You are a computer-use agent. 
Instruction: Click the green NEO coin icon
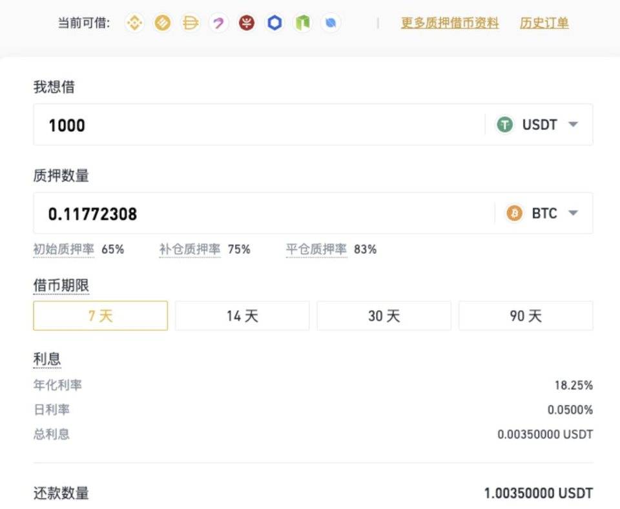[x=302, y=23]
